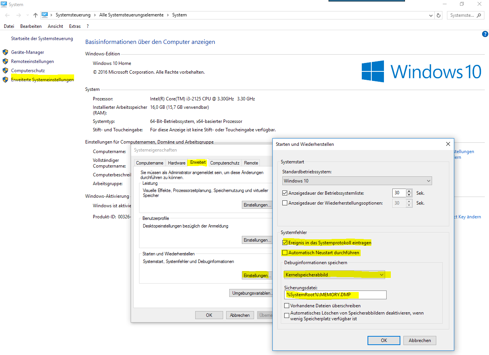Refresh the System control panel page
489x355 pixels.
tap(439, 15)
